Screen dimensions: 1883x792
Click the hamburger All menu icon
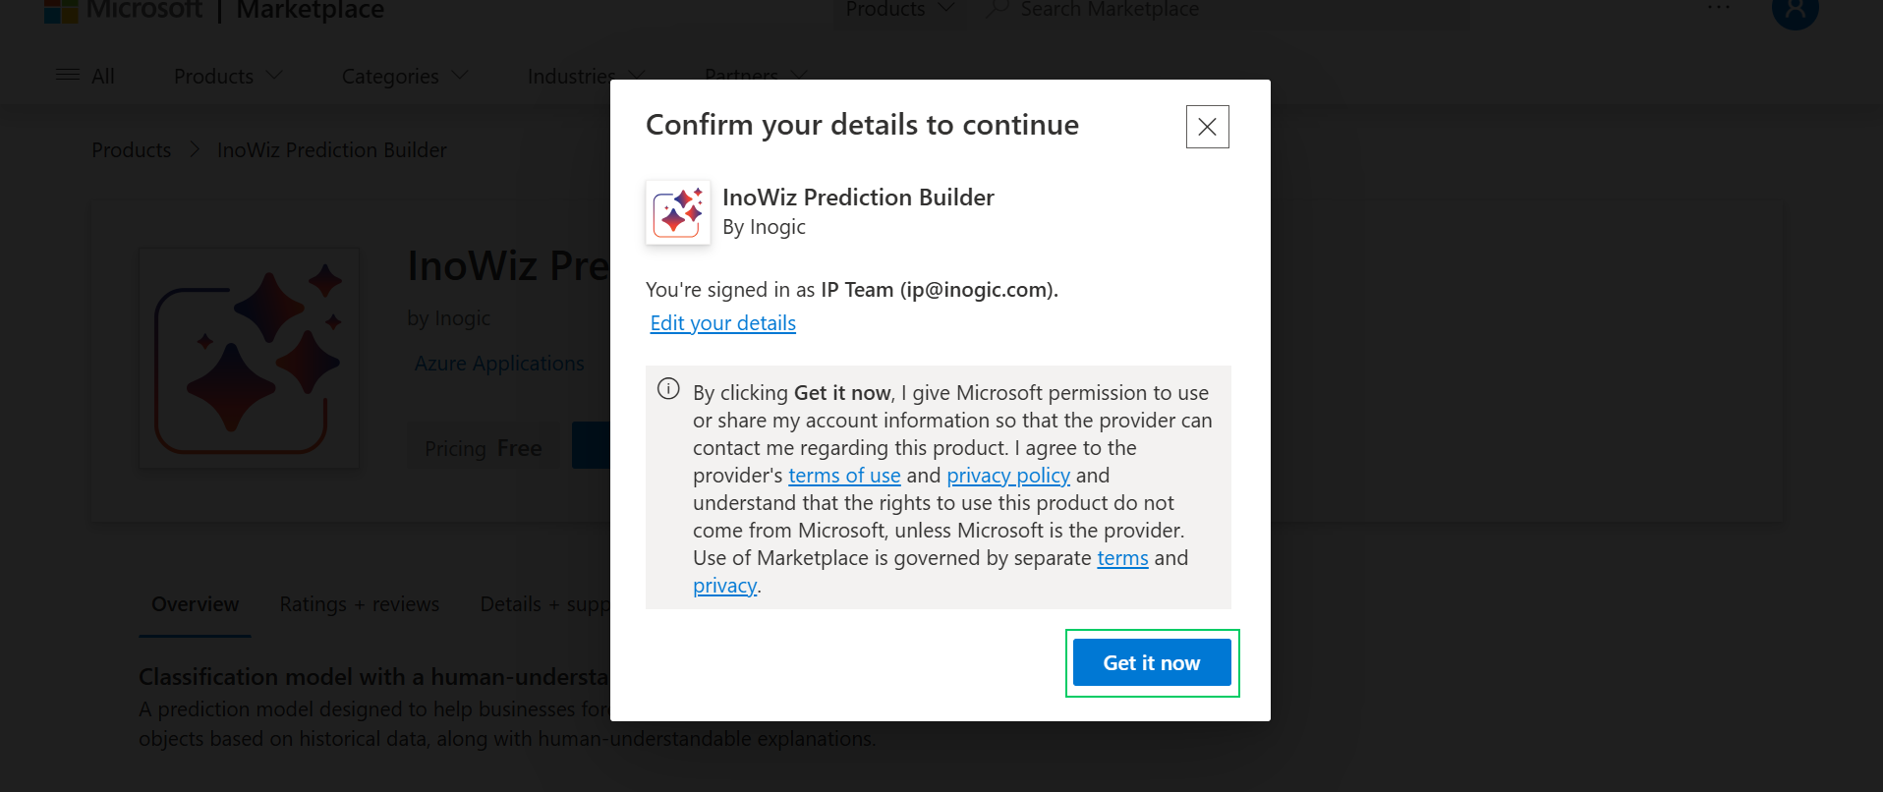tap(68, 76)
